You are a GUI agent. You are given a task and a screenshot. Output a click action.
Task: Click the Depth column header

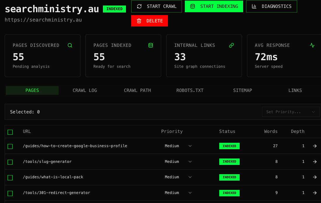(x=298, y=131)
